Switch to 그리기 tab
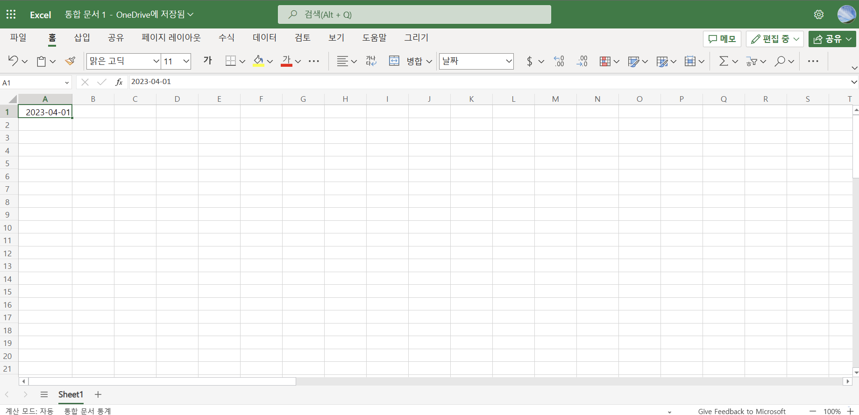859x415 pixels. [417, 38]
